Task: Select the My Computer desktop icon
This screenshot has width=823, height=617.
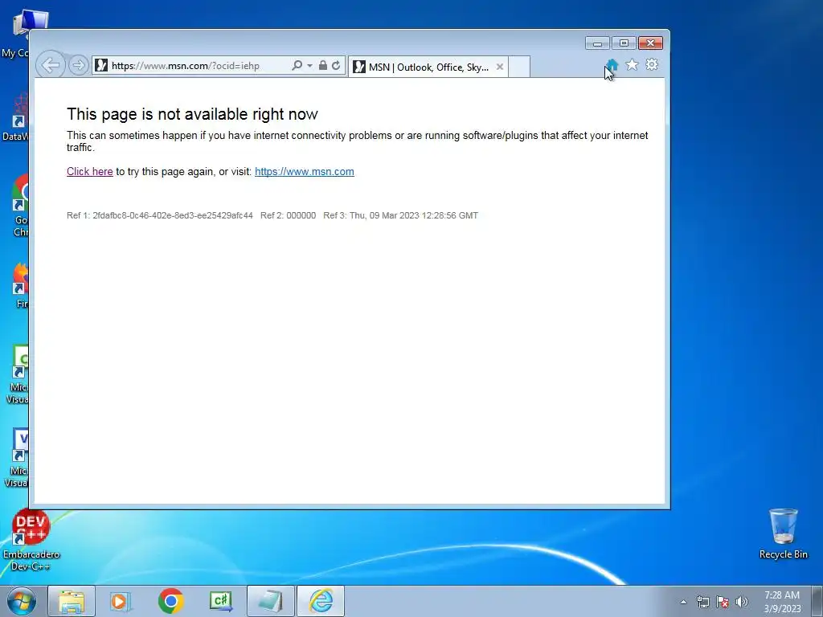Action: 16,34
